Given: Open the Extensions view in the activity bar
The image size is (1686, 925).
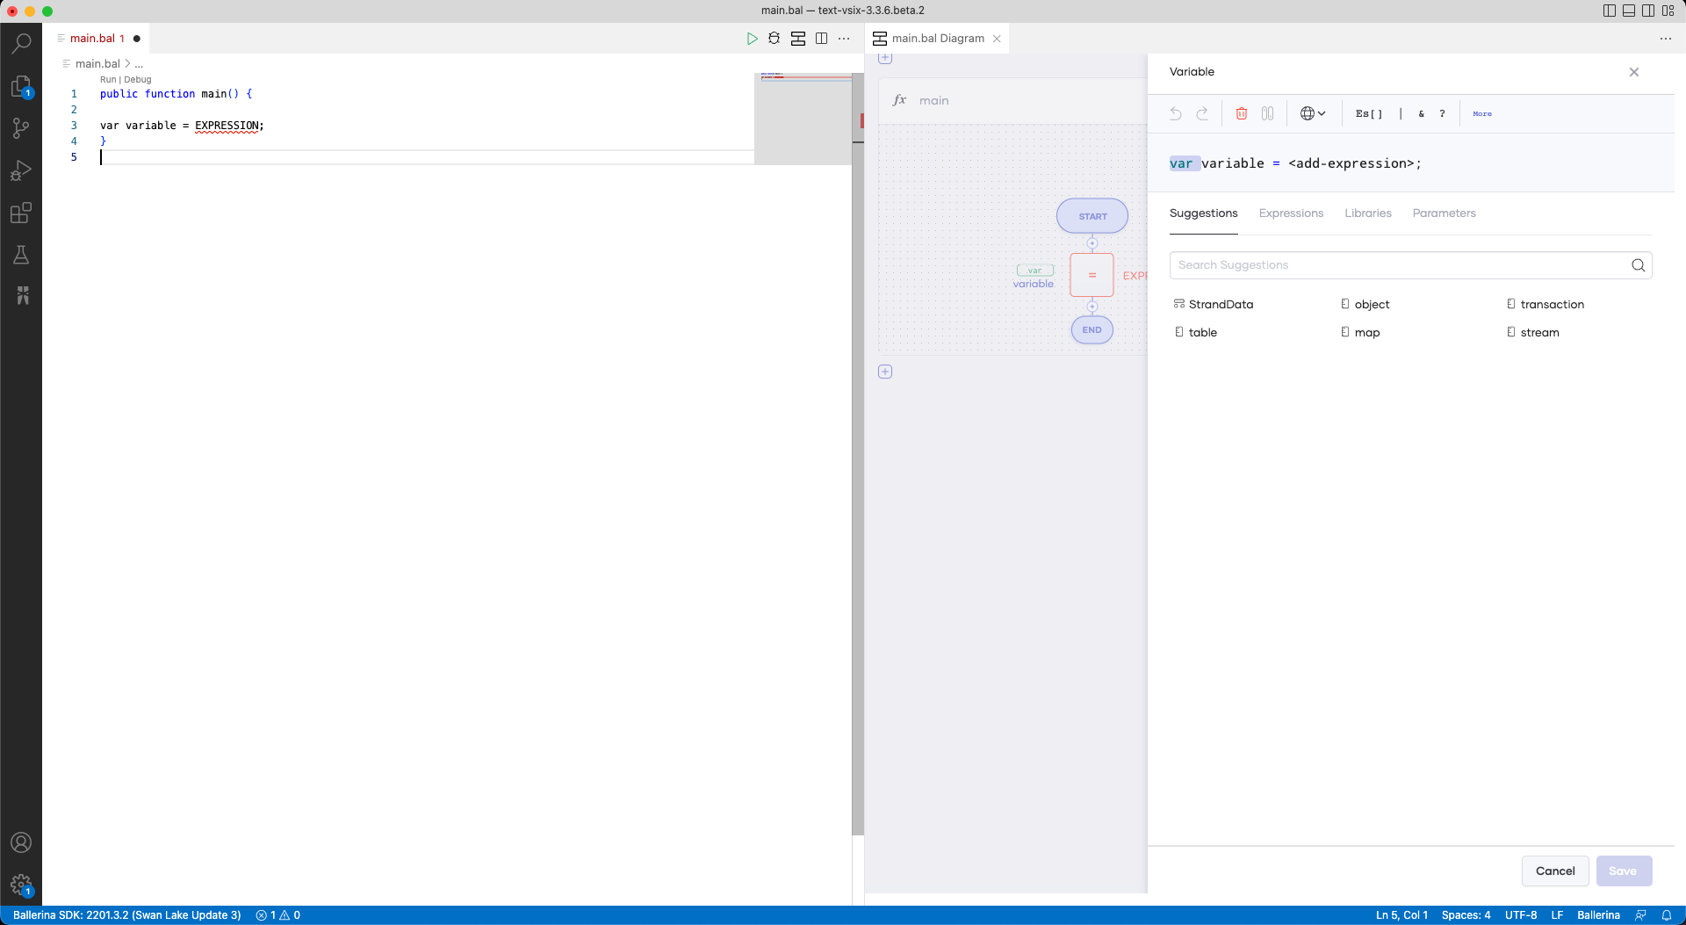Looking at the screenshot, I should coord(21,213).
